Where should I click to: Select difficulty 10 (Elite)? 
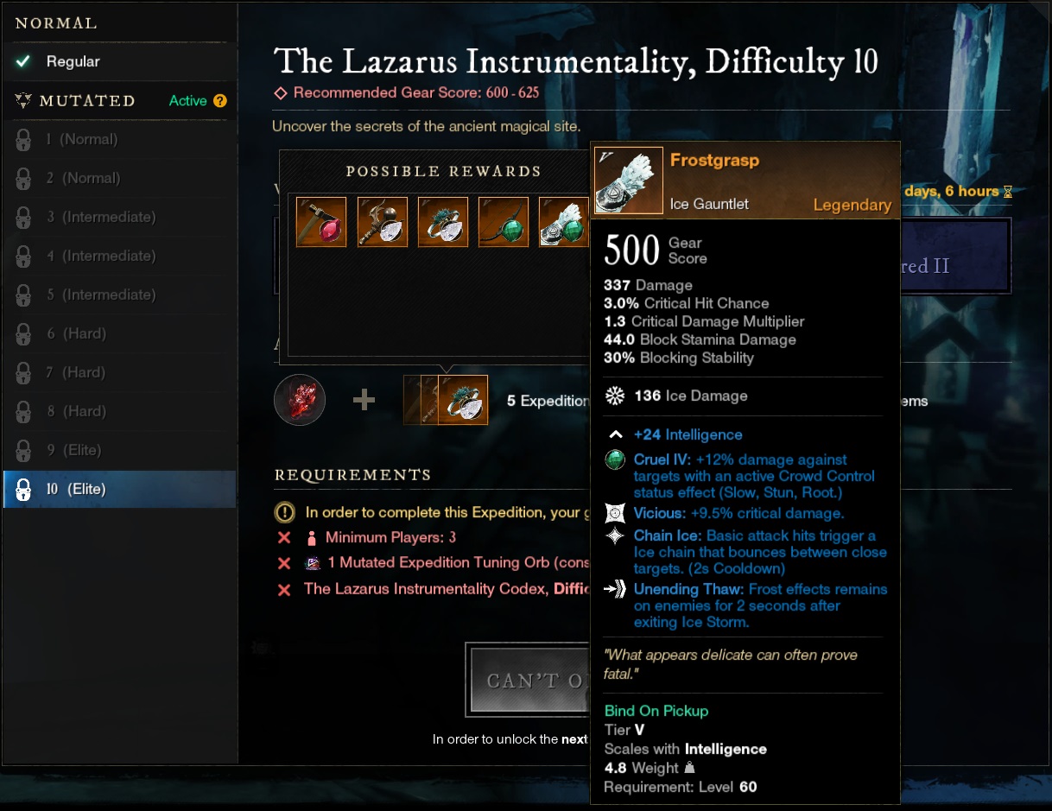click(x=119, y=489)
